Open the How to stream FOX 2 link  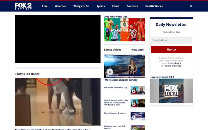(x=162, y=77)
